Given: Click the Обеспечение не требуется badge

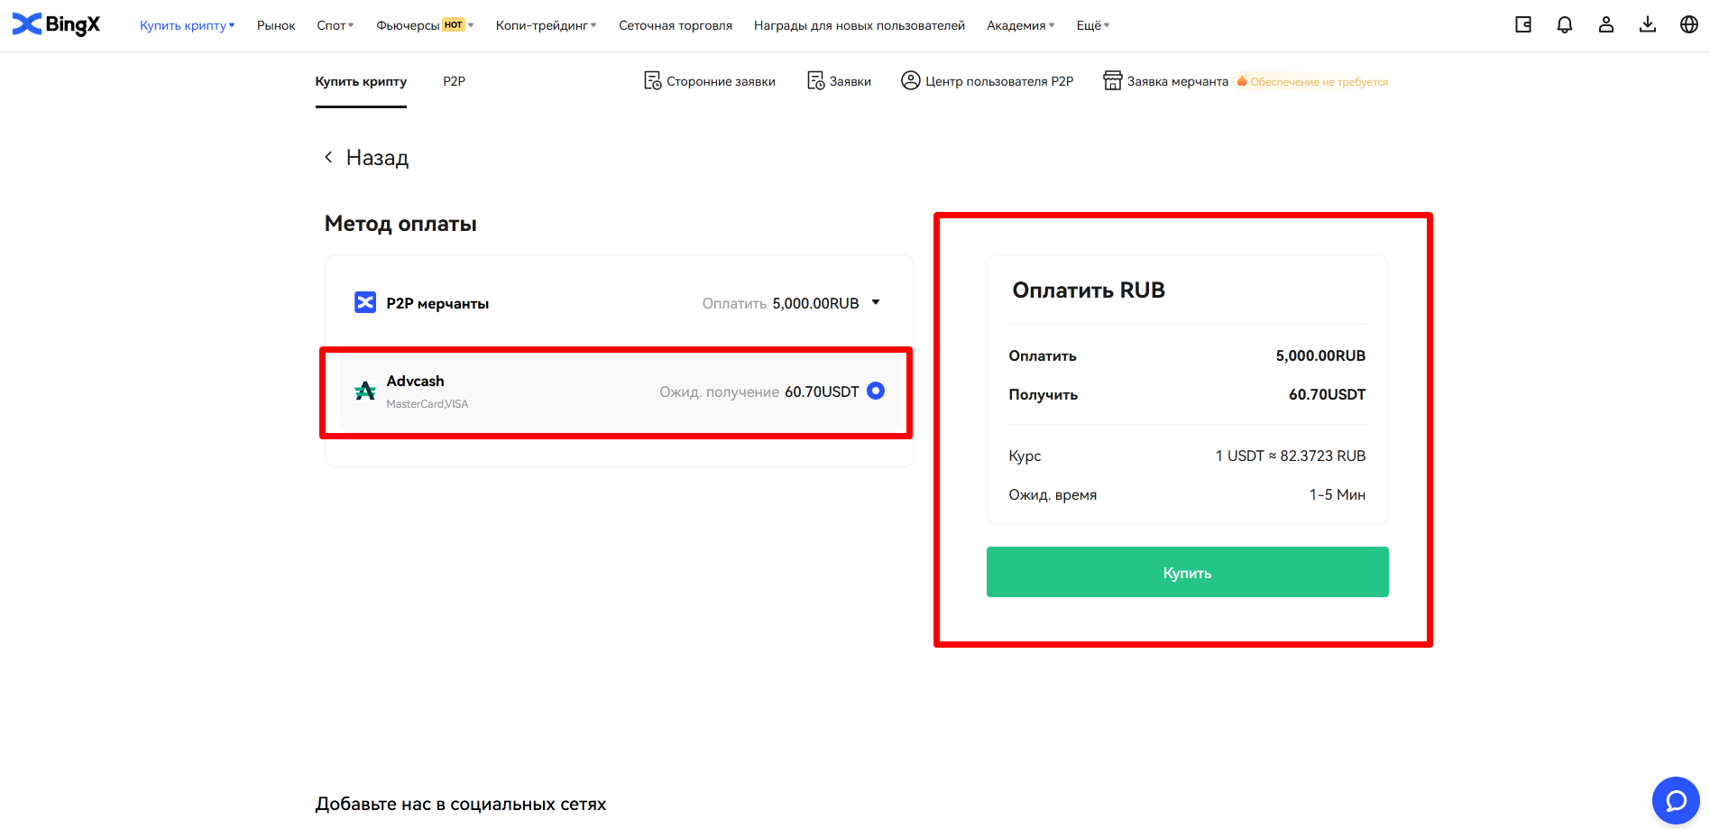Looking at the screenshot, I should point(1312,81).
